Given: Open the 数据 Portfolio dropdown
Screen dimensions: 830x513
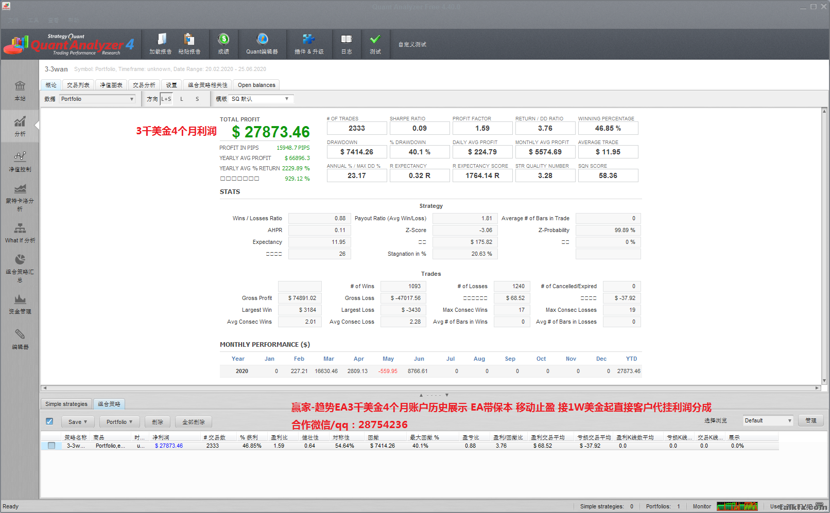Looking at the screenshot, I should [97, 99].
